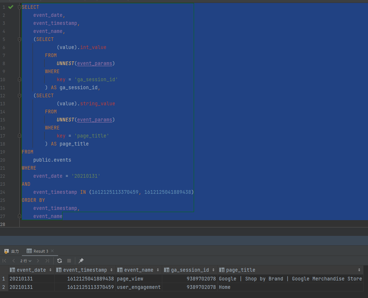Viewport: 368px width, 298px height.
Task: Open the Output (出力) tab
Action: click(x=11, y=251)
